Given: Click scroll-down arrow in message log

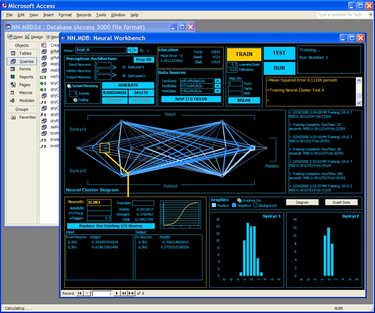Looking at the screenshot, I should [358, 103].
